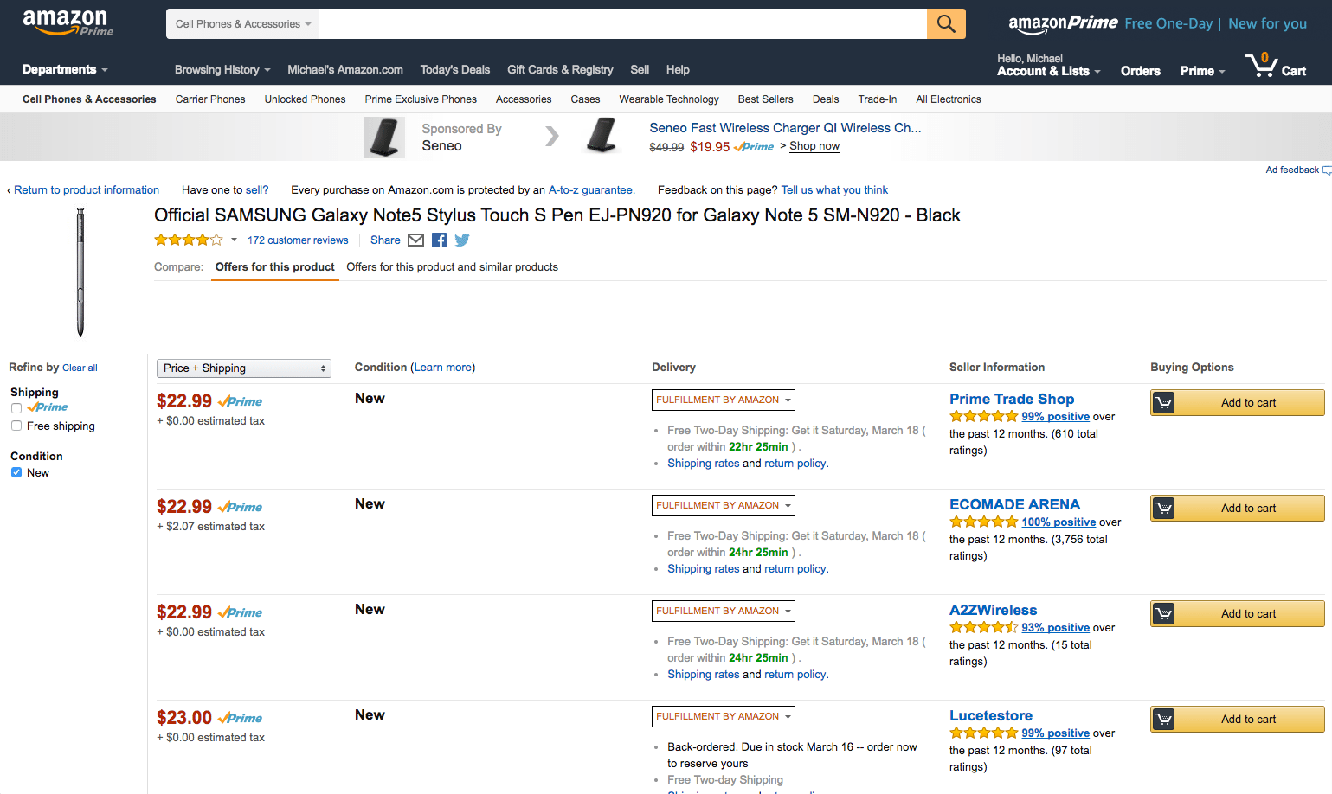Uncheck the New condition filter
1332x794 pixels.
[16, 472]
